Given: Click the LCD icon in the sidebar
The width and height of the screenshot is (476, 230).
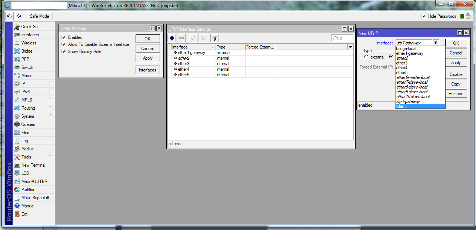Looking at the screenshot, I should [17, 173].
